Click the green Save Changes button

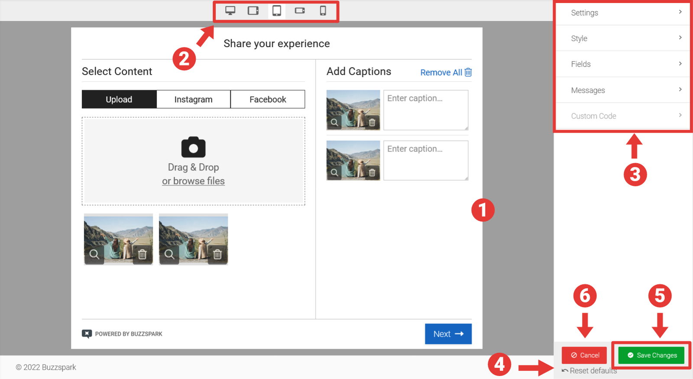tap(651, 355)
